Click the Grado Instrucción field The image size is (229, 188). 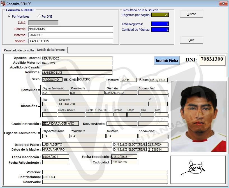point(60,123)
